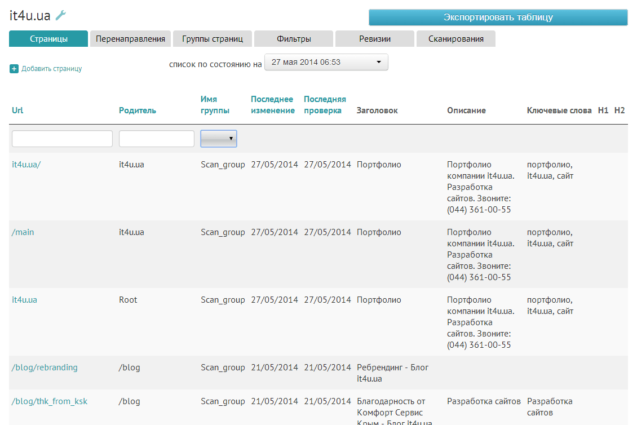This screenshot has width=637, height=425.
Task: Sort by Последнее изменение column
Action: pyautogui.click(x=273, y=105)
